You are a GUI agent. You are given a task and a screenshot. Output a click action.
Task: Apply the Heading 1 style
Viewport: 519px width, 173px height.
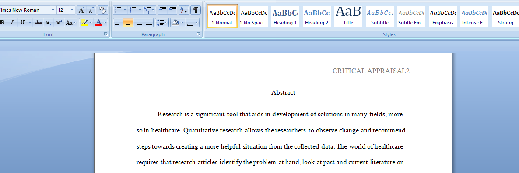(x=285, y=16)
